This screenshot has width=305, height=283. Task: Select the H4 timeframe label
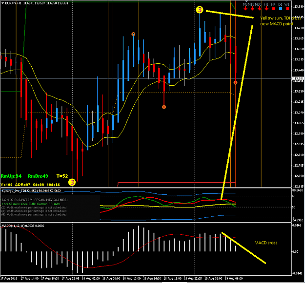273,4
